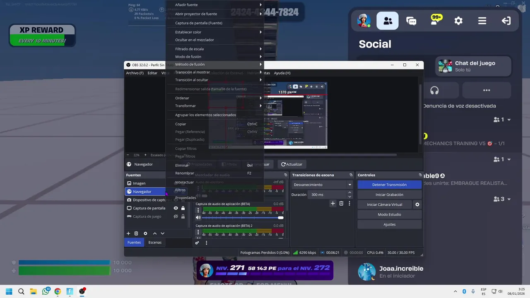Switch to Escenas tab
The width and height of the screenshot is (530, 298).
pyautogui.click(x=155, y=243)
